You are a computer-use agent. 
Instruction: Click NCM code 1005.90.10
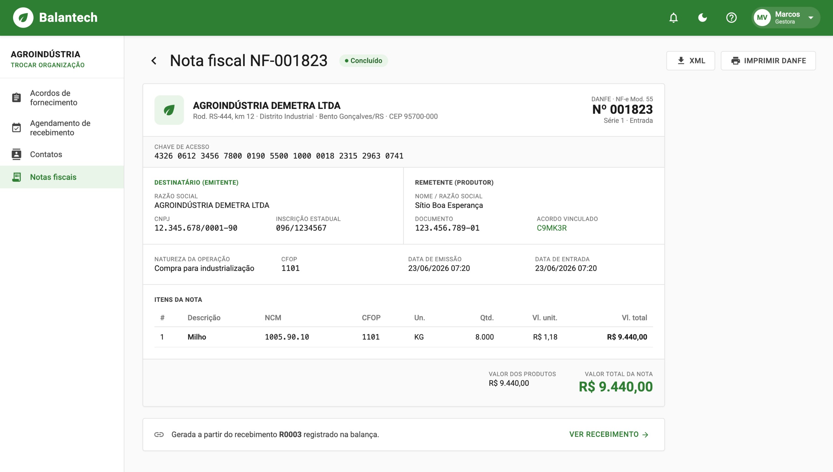[287, 337]
